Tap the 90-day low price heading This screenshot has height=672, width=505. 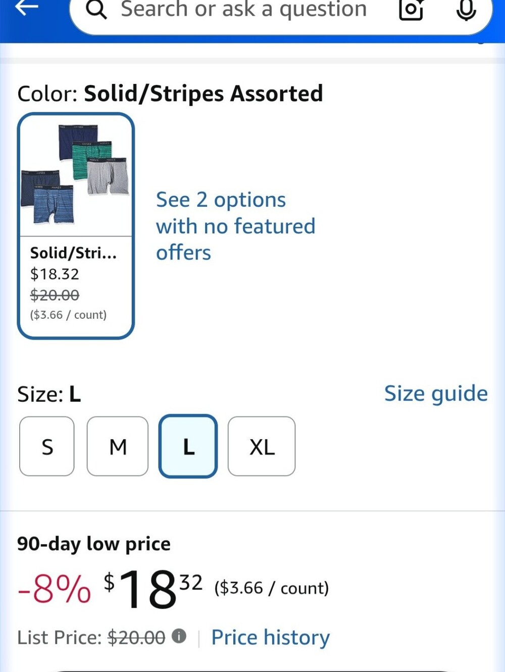[x=94, y=544]
